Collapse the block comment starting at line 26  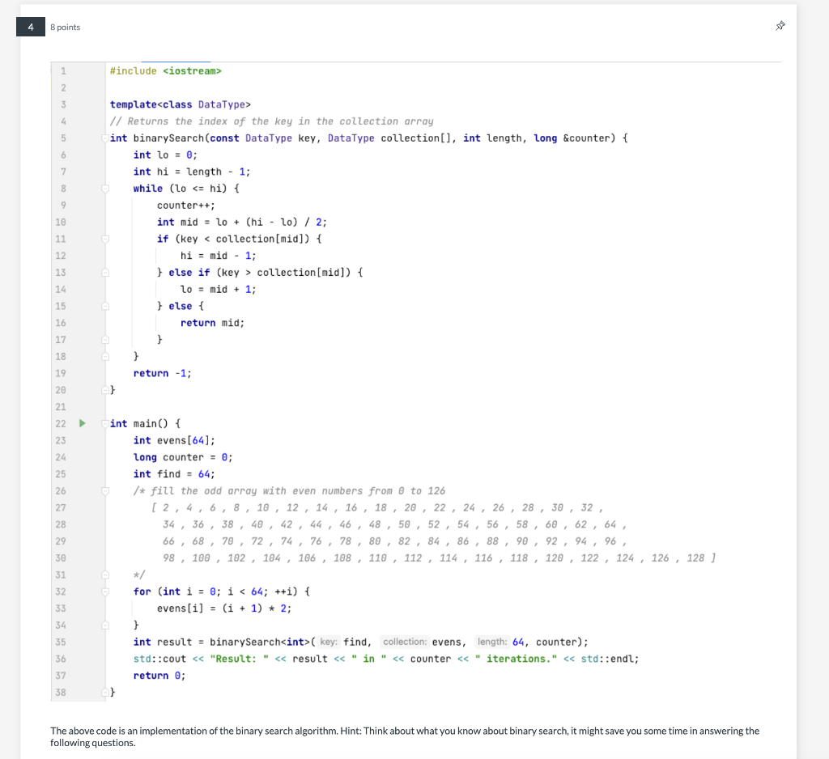tap(104, 490)
